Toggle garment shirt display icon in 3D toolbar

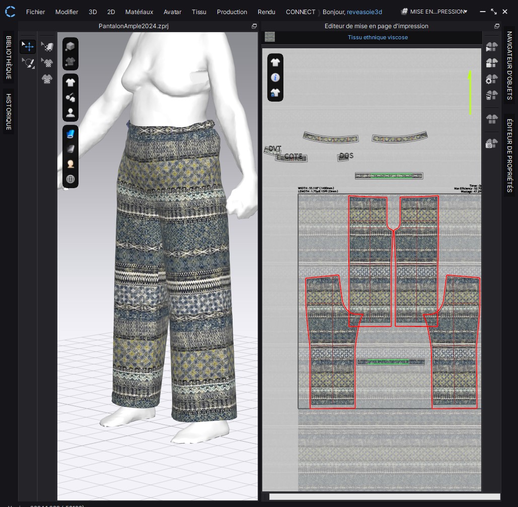(x=70, y=82)
